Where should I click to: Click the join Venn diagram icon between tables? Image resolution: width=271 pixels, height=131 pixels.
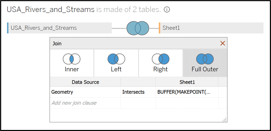tap(137, 28)
